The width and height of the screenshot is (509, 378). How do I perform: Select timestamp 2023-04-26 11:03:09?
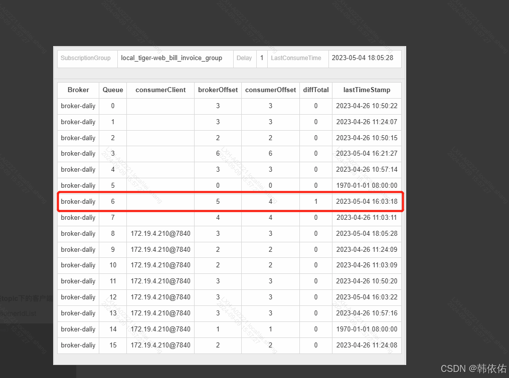pos(367,265)
